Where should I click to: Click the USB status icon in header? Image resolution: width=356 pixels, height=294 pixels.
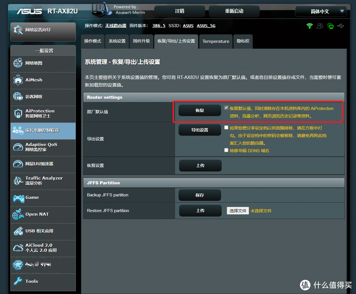pyautogui.click(x=341, y=26)
